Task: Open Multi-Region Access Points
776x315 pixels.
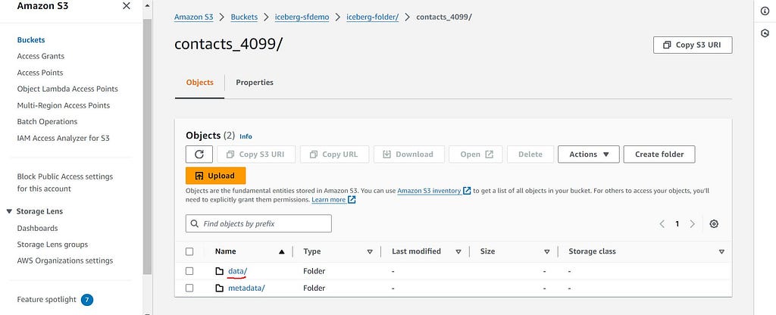Action: pos(64,105)
